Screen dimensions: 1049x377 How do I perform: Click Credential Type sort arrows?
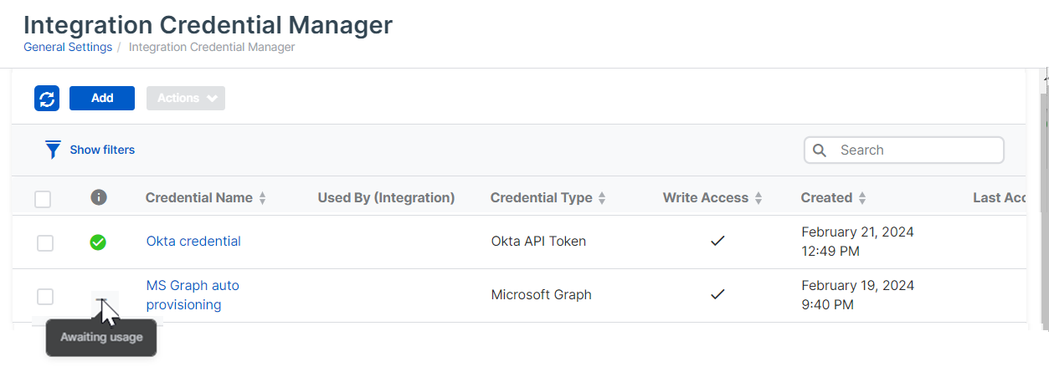pyautogui.click(x=602, y=198)
